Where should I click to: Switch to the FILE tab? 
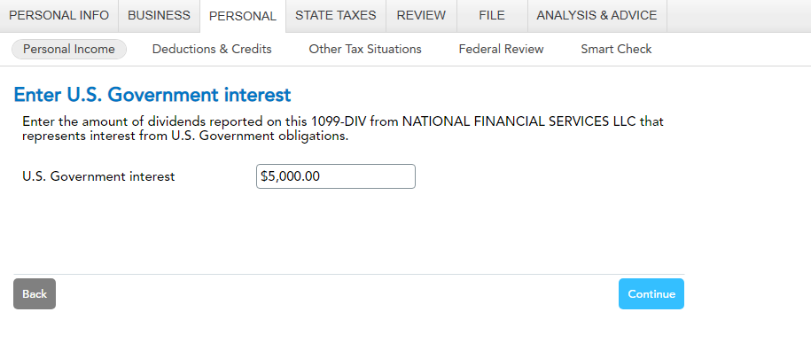[492, 15]
